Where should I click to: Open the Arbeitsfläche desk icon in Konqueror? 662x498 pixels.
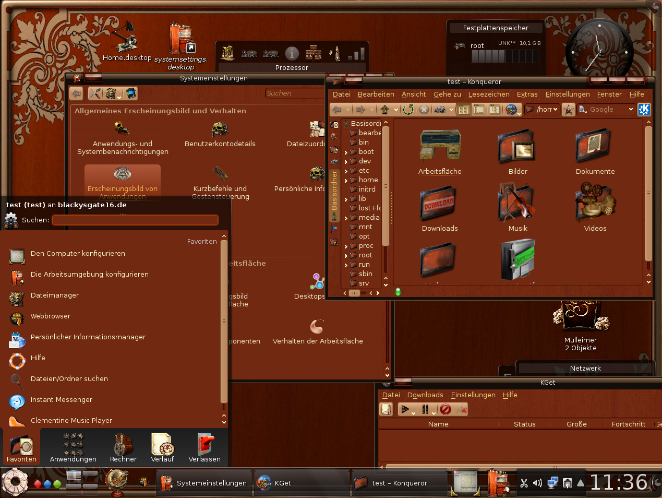[x=440, y=152]
